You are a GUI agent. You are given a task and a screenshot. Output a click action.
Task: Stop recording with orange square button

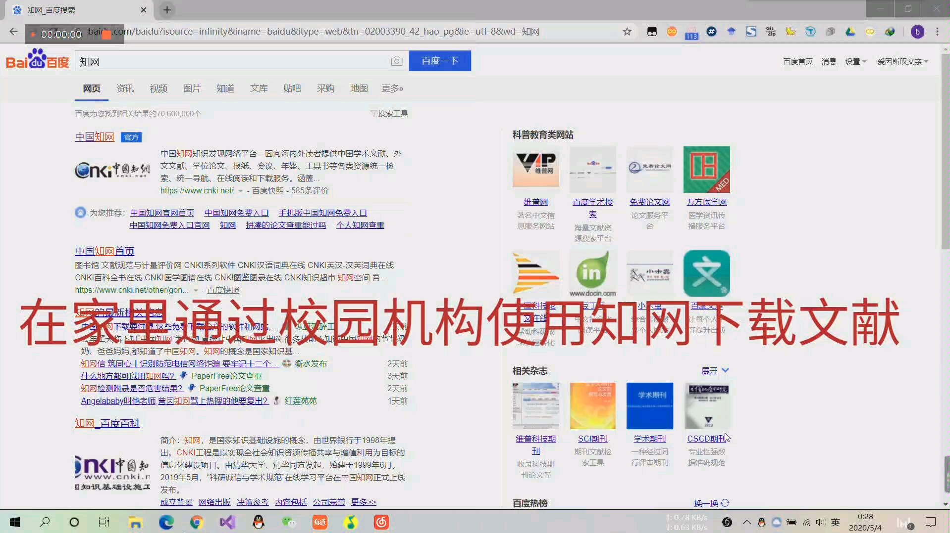(x=106, y=35)
